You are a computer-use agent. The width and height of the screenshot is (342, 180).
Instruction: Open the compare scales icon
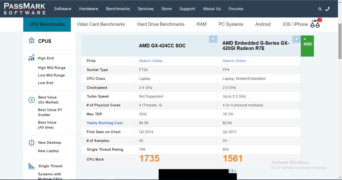[x=315, y=24]
